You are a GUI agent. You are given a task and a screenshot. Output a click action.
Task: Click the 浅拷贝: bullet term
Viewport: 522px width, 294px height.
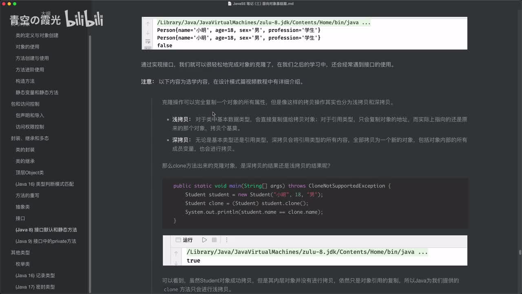[x=181, y=120]
